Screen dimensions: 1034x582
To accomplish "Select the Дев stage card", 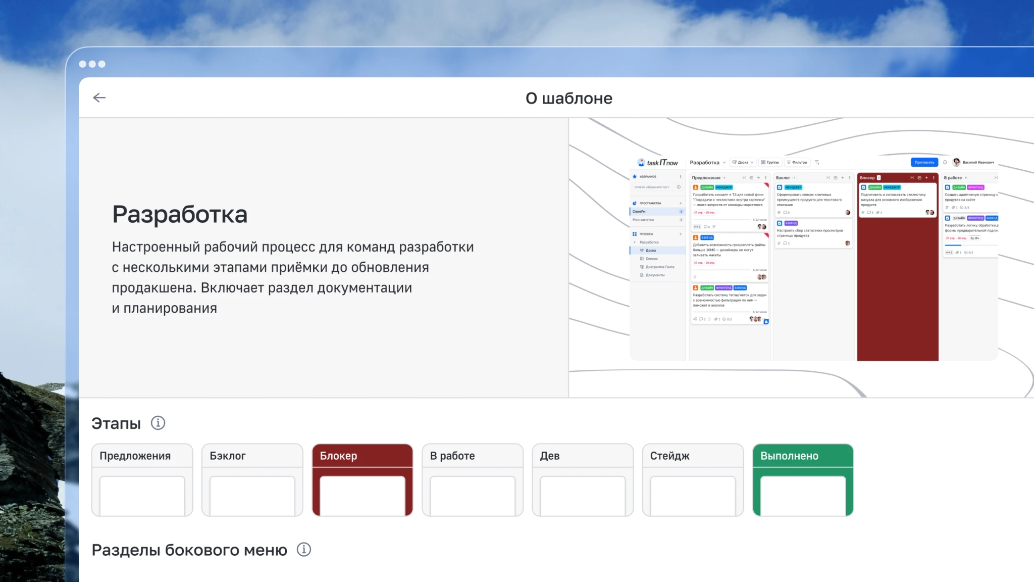I will click(x=583, y=480).
